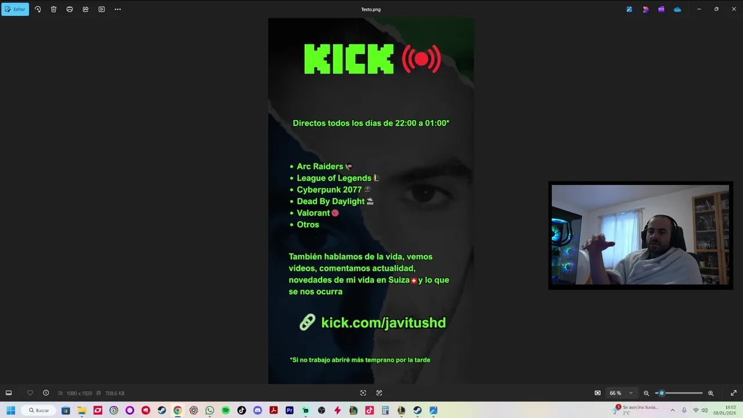Open the blue Designer icon in title bar
This screenshot has width=743, height=418.
[x=629, y=9]
